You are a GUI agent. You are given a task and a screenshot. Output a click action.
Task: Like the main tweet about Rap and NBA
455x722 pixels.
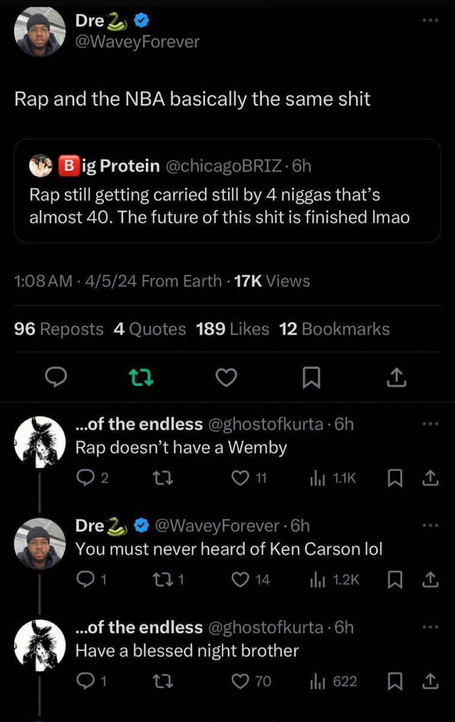click(226, 377)
